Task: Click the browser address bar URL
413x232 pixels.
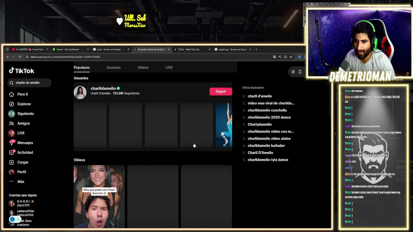Action: (x=65, y=57)
